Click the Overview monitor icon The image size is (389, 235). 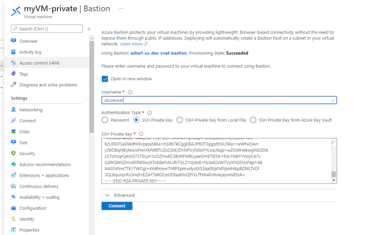pyautogui.click(x=14, y=41)
